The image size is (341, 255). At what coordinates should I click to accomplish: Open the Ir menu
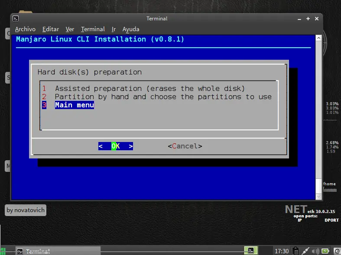coord(114,29)
